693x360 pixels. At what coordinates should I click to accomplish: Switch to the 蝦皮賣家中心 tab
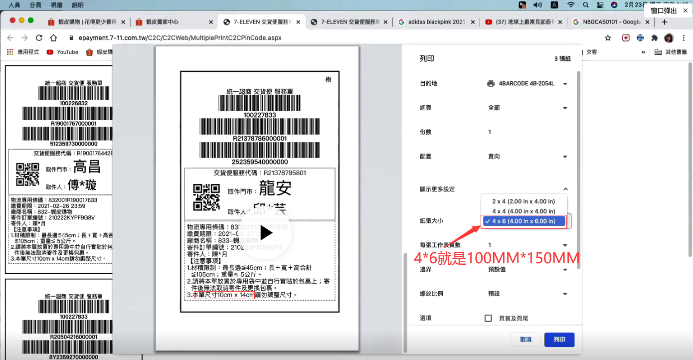point(173,22)
